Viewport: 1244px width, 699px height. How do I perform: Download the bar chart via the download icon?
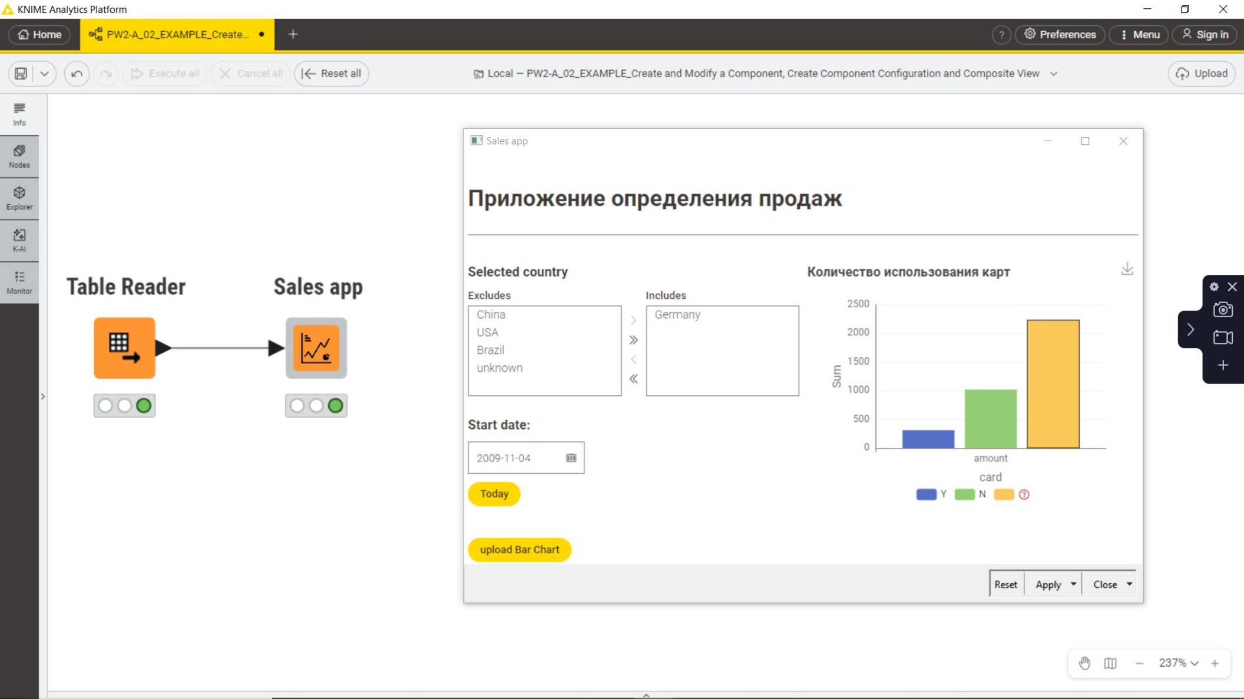coord(1128,268)
